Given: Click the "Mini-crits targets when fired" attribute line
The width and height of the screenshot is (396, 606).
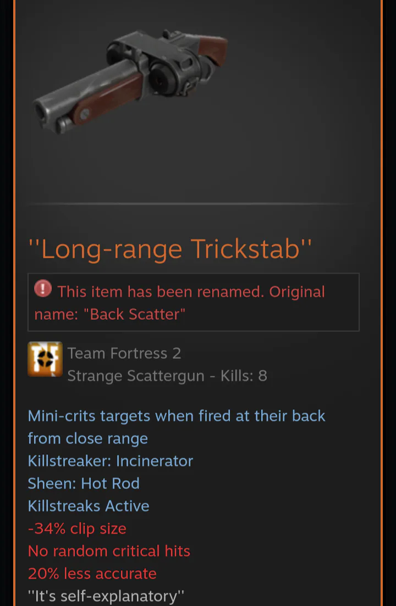Looking at the screenshot, I should (177, 416).
